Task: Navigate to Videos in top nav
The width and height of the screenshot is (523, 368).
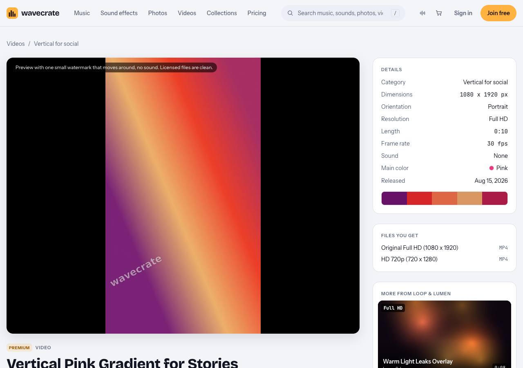Action: coord(187,13)
